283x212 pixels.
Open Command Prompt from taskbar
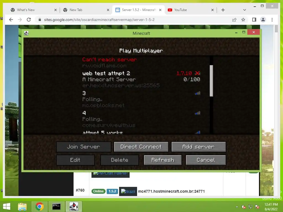(56, 206)
